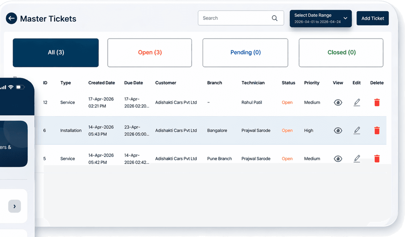Click the Status column header

pyautogui.click(x=288, y=83)
